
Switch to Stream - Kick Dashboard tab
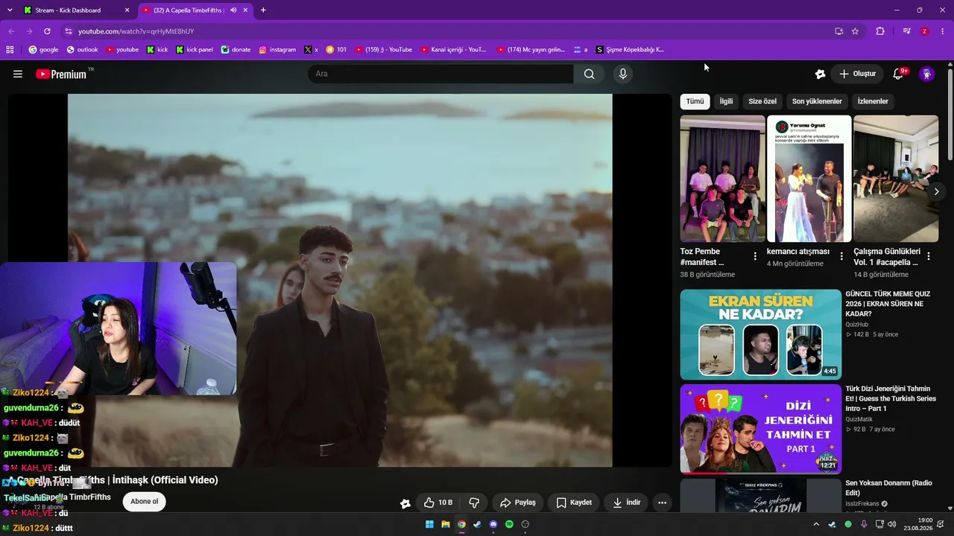click(76, 10)
